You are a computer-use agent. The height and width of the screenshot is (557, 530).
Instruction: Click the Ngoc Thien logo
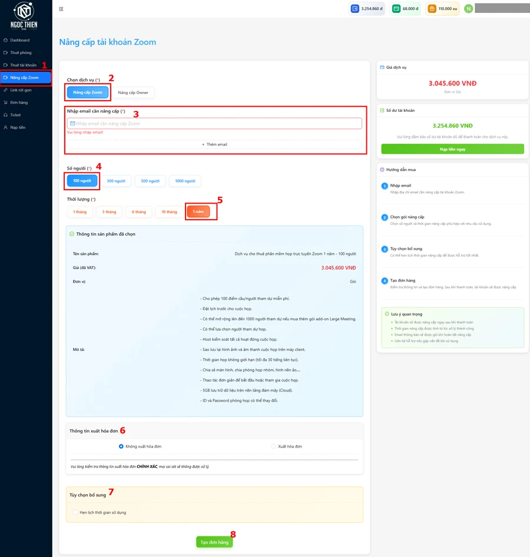23,15
